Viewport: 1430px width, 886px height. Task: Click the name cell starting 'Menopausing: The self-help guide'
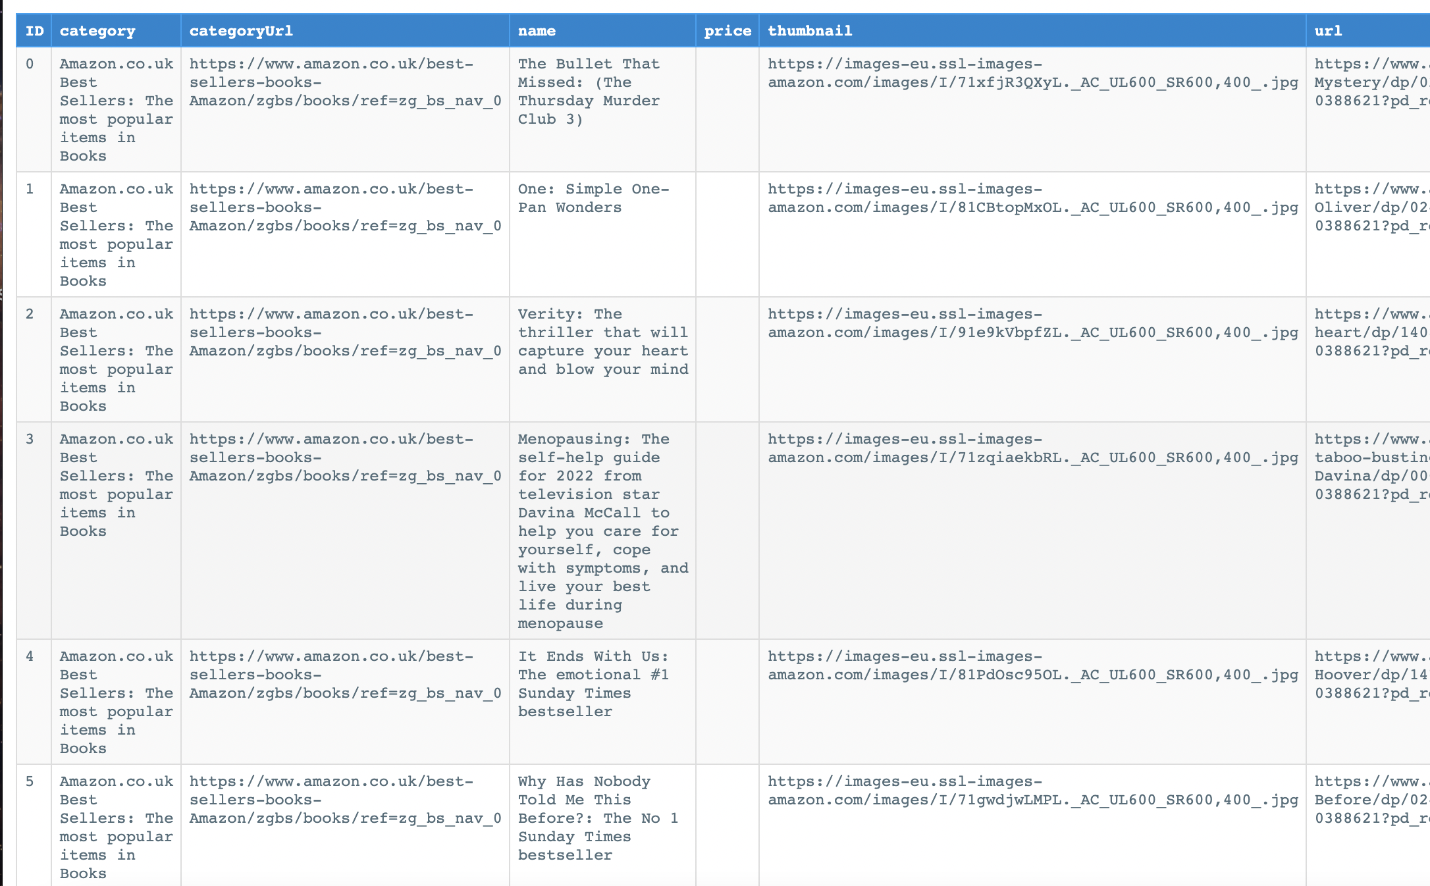tap(602, 531)
